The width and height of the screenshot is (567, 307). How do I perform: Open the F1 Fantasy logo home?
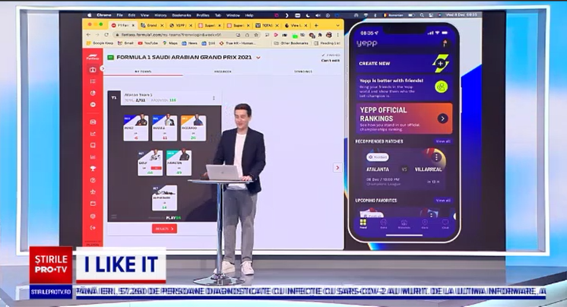click(x=93, y=58)
